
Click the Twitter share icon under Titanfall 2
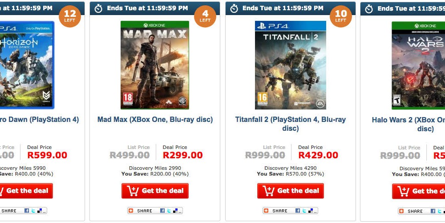304,211
